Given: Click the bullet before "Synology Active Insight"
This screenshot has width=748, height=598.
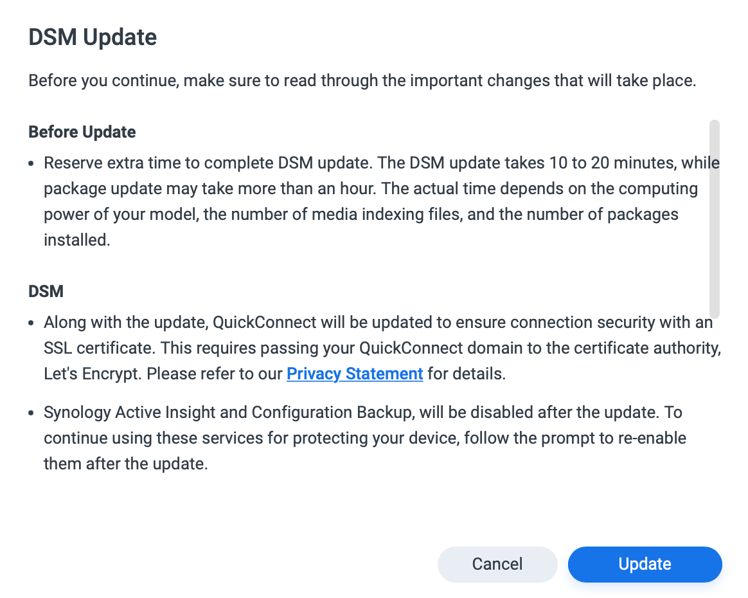Looking at the screenshot, I should point(31,413).
